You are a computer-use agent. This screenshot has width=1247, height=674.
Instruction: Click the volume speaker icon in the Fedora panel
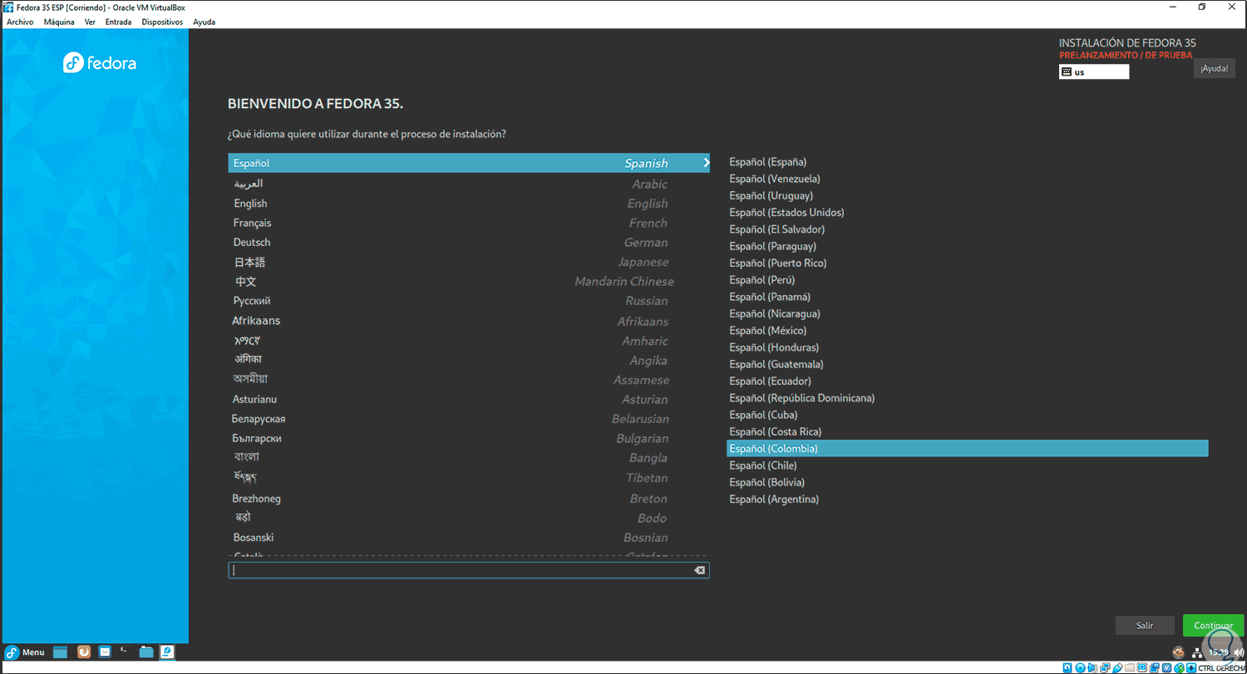1239,652
